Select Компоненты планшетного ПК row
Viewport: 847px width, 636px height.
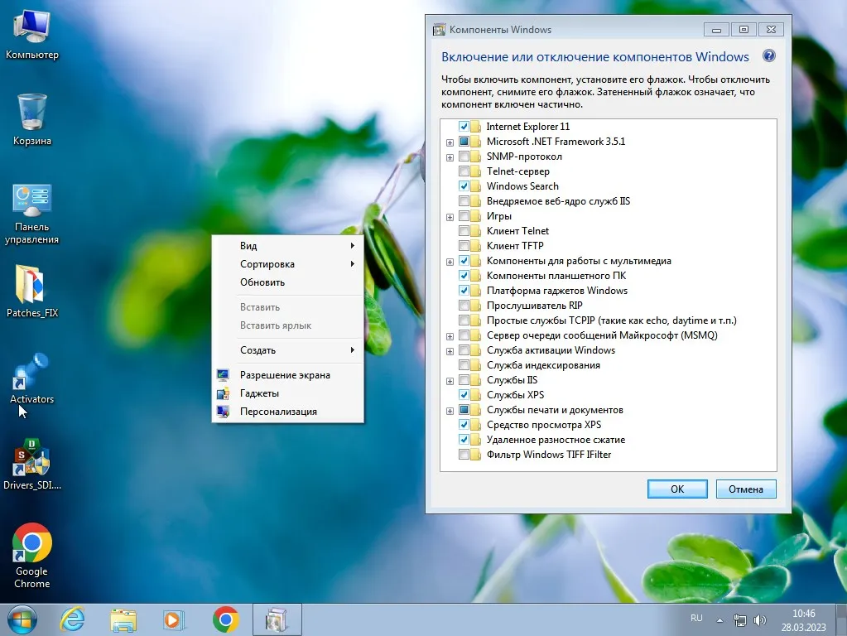pos(556,276)
